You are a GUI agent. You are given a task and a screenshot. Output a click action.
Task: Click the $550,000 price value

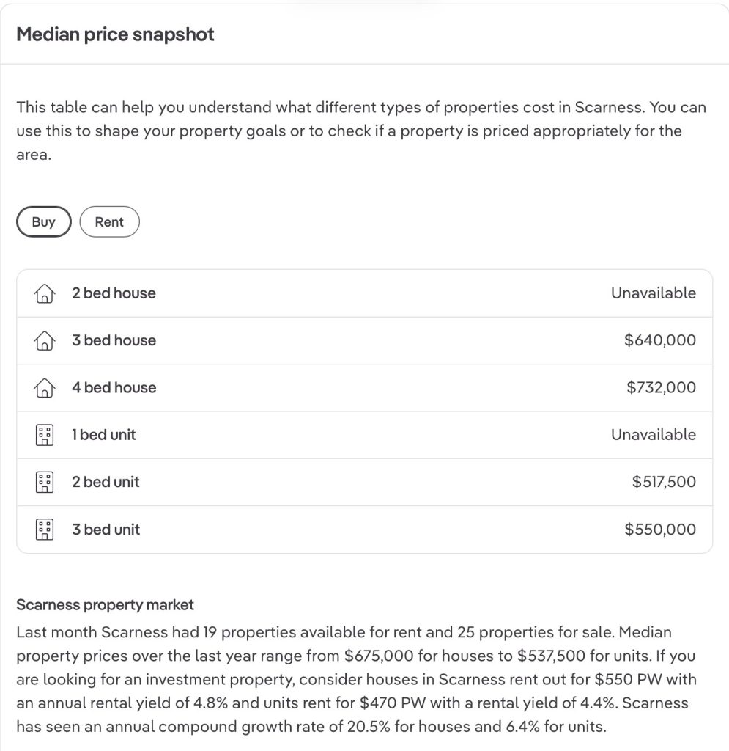[659, 530]
